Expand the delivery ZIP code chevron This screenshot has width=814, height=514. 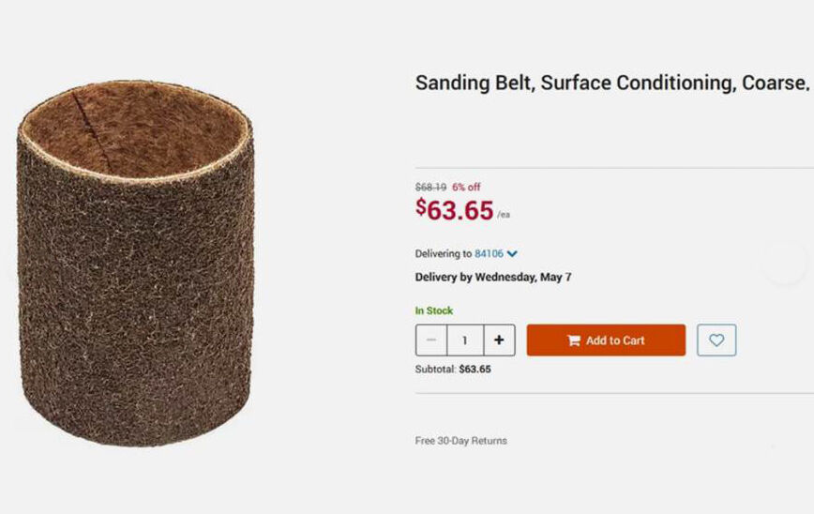(x=513, y=254)
